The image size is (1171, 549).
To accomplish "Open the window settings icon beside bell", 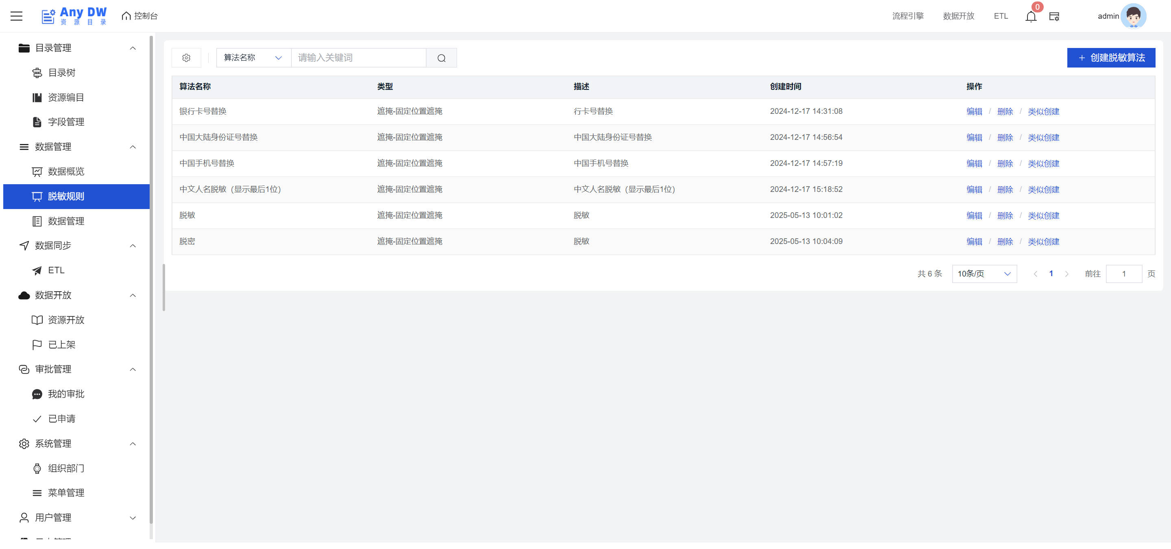I will pyautogui.click(x=1054, y=16).
